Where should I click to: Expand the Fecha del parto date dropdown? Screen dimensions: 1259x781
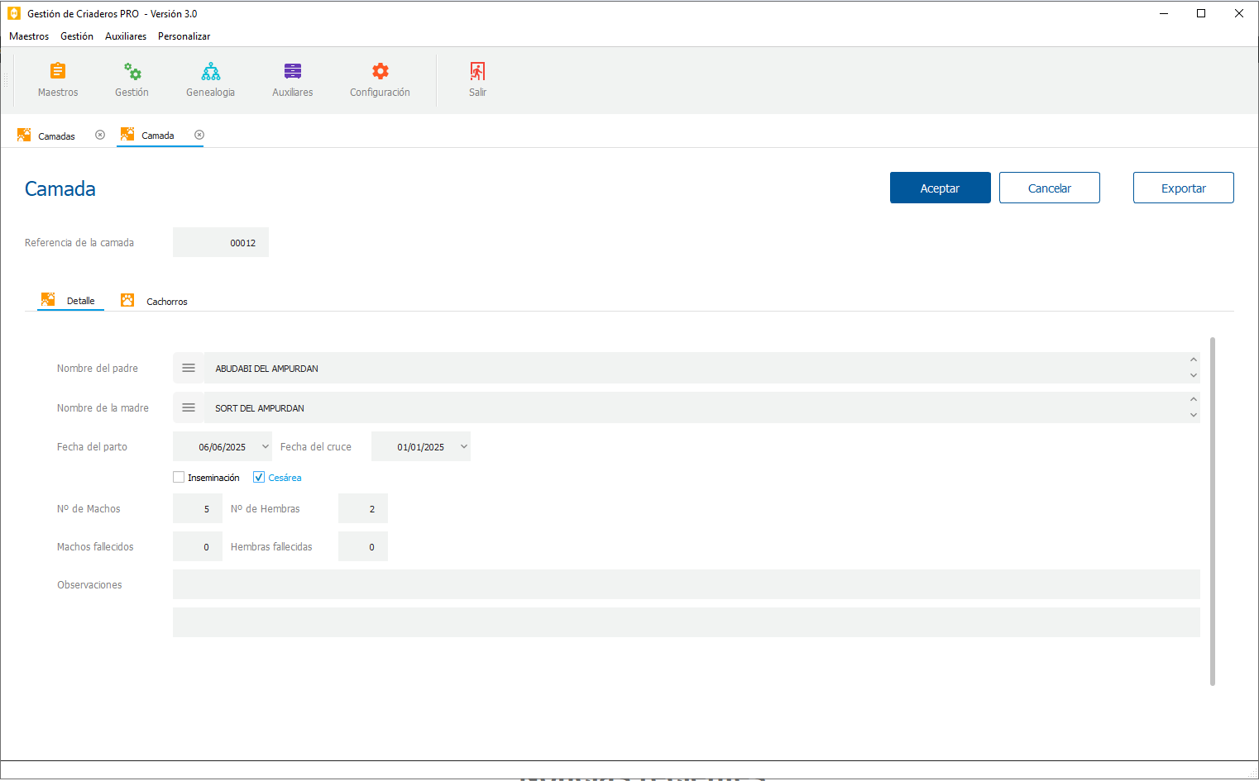[266, 447]
